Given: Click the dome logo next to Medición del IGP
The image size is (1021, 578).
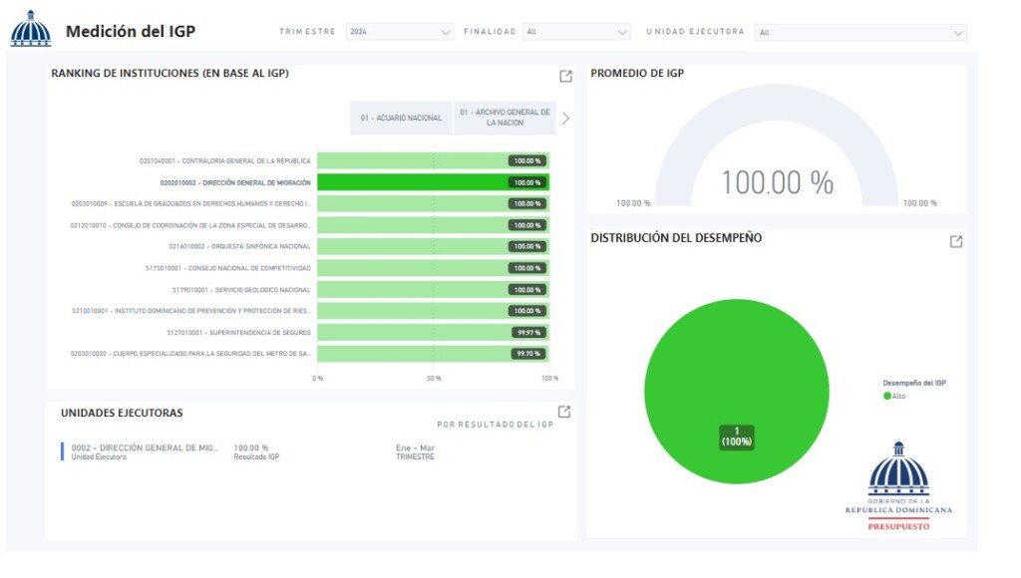Looking at the screenshot, I should coord(30,29).
